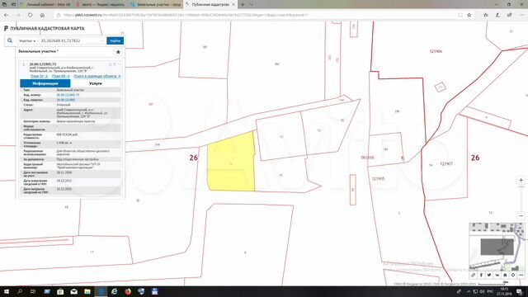
Task: Select the yellow highlighted land parcel
Action: 231,163
